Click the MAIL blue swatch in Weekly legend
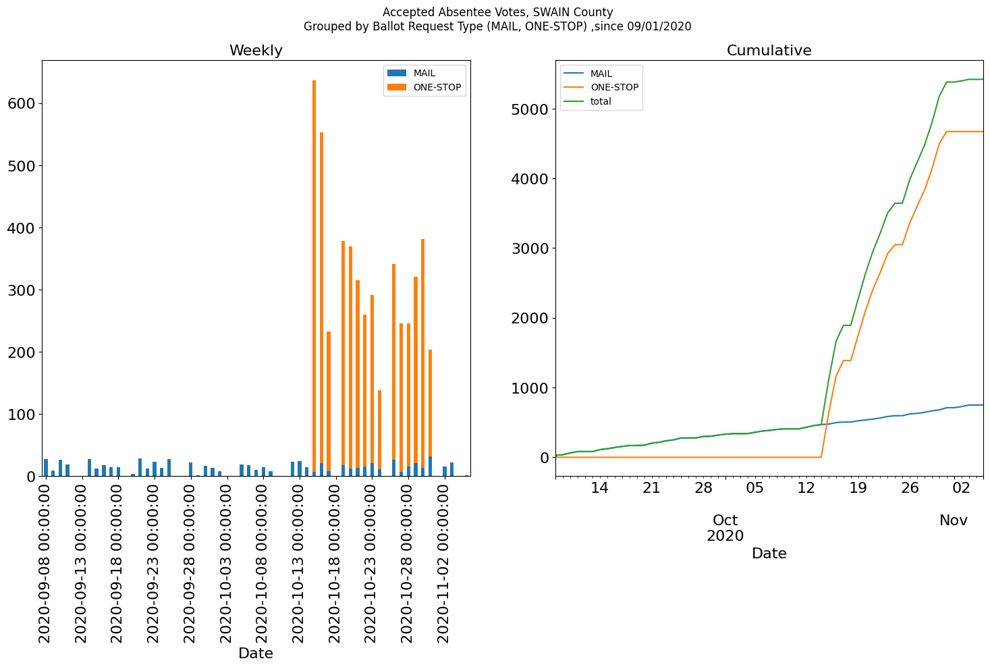Viewport: 990px width, 667px height. 397,73
